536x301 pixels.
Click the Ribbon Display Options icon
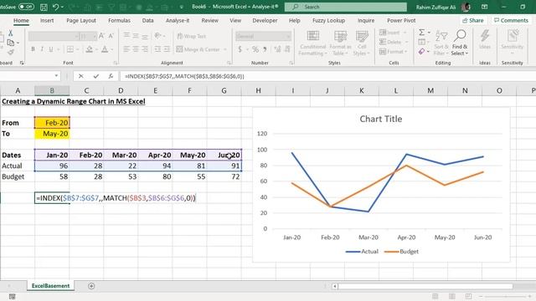(x=484, y=7)
